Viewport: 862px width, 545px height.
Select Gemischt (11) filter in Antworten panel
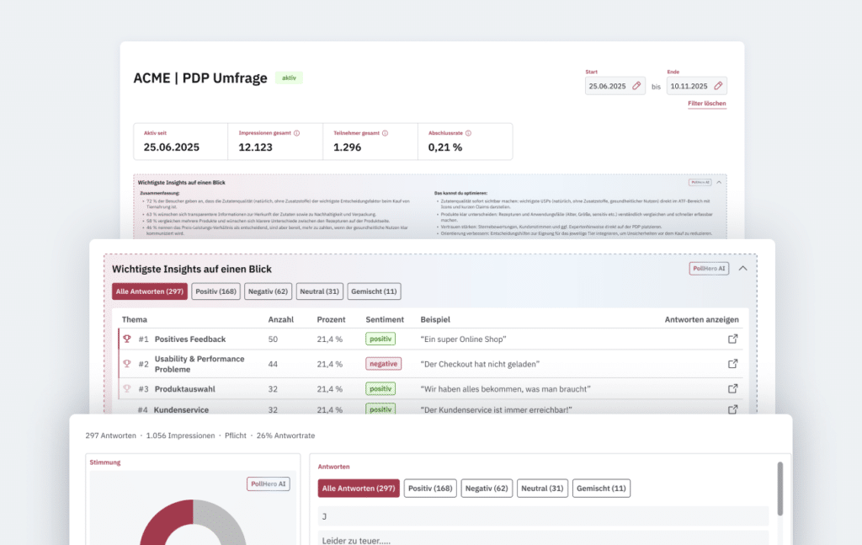click(601, 489)
